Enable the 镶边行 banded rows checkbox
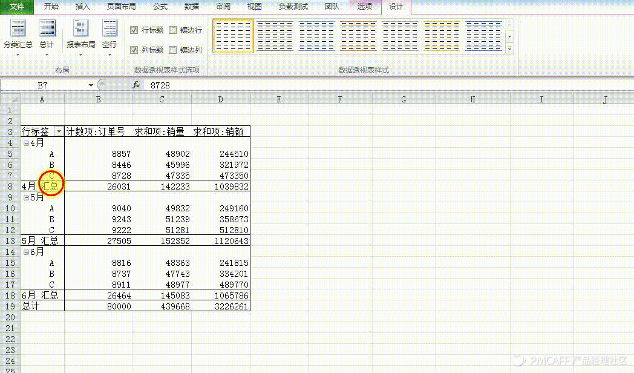Viewport: 634px width, 373px height. coord(173,30)
